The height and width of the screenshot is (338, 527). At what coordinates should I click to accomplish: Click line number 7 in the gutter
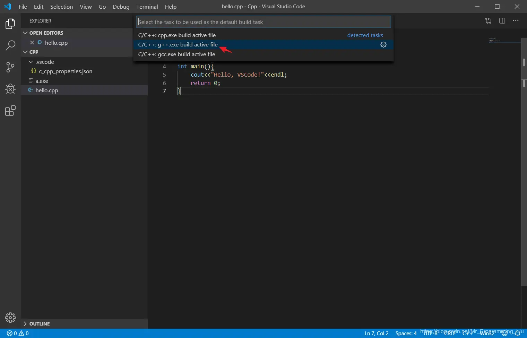pos(164,91)
